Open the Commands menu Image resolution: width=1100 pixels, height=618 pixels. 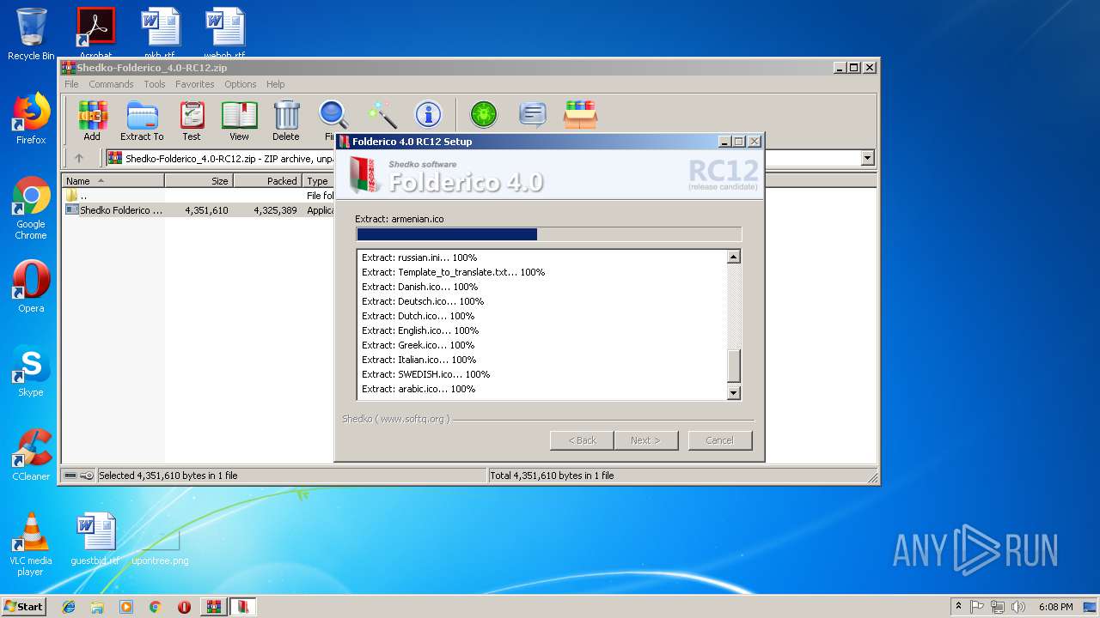point(111,84)
